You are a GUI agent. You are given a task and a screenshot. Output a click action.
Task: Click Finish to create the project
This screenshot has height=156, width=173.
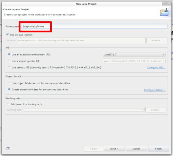click(x=158, y=149)
